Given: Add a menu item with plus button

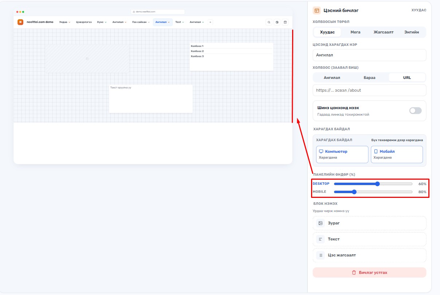Looking at the screenshot, I should 210,22.
